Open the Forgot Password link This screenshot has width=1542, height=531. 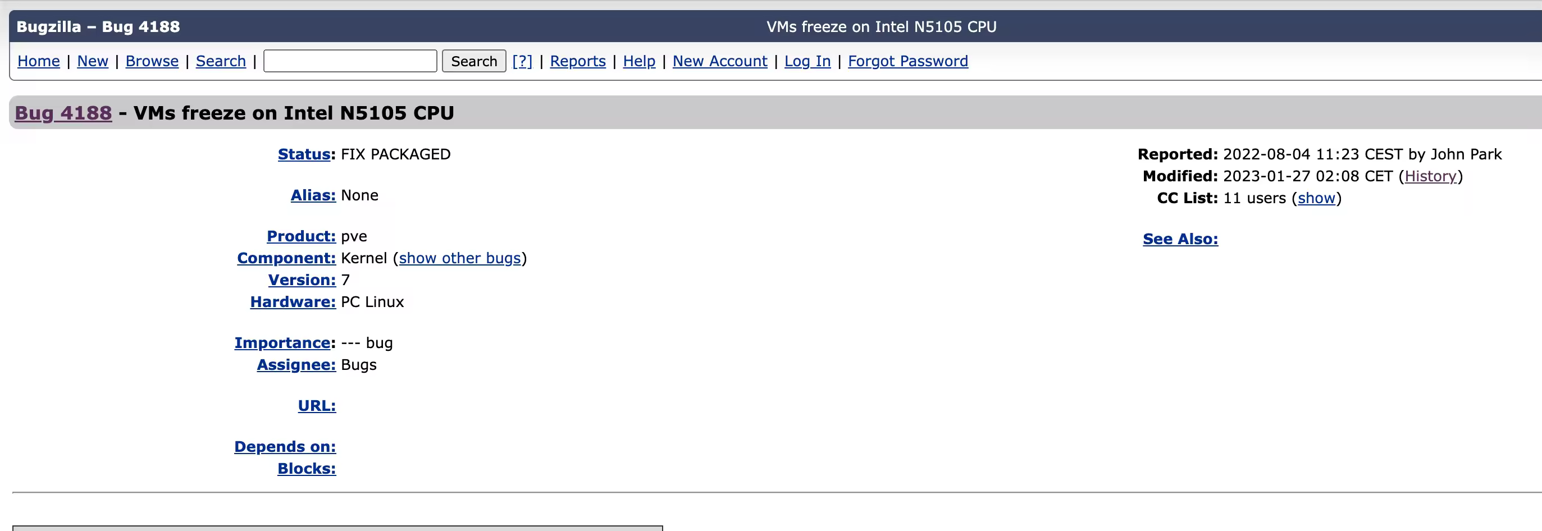point(907,61)
